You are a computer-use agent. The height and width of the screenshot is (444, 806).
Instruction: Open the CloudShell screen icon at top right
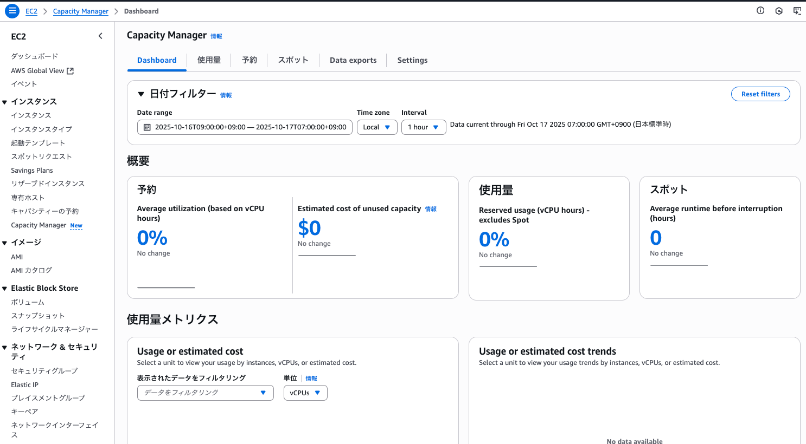[x=797, y=11]
